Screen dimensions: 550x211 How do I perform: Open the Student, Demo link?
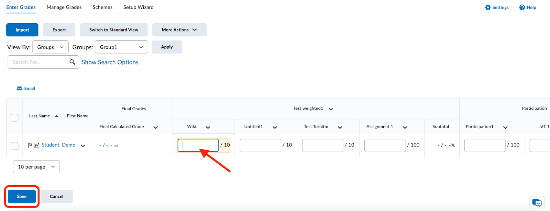[58, 145]
